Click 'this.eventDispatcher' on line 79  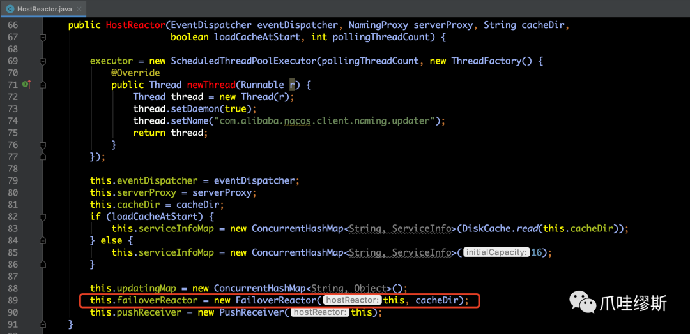(x=144, y=180)
